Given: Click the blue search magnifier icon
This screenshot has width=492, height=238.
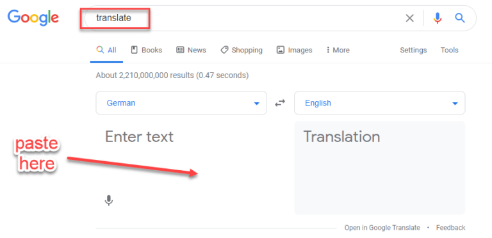Looking at the screenshot, I should 460,18.
